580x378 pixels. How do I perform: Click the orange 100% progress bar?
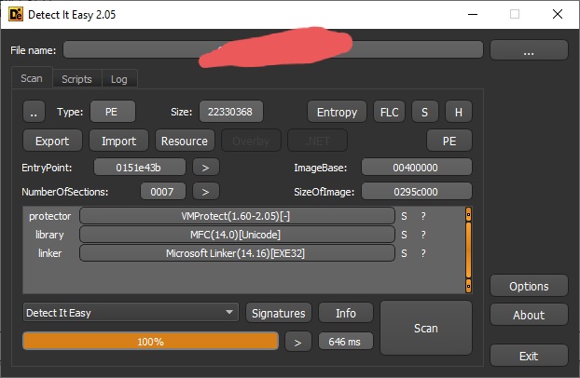150,342
